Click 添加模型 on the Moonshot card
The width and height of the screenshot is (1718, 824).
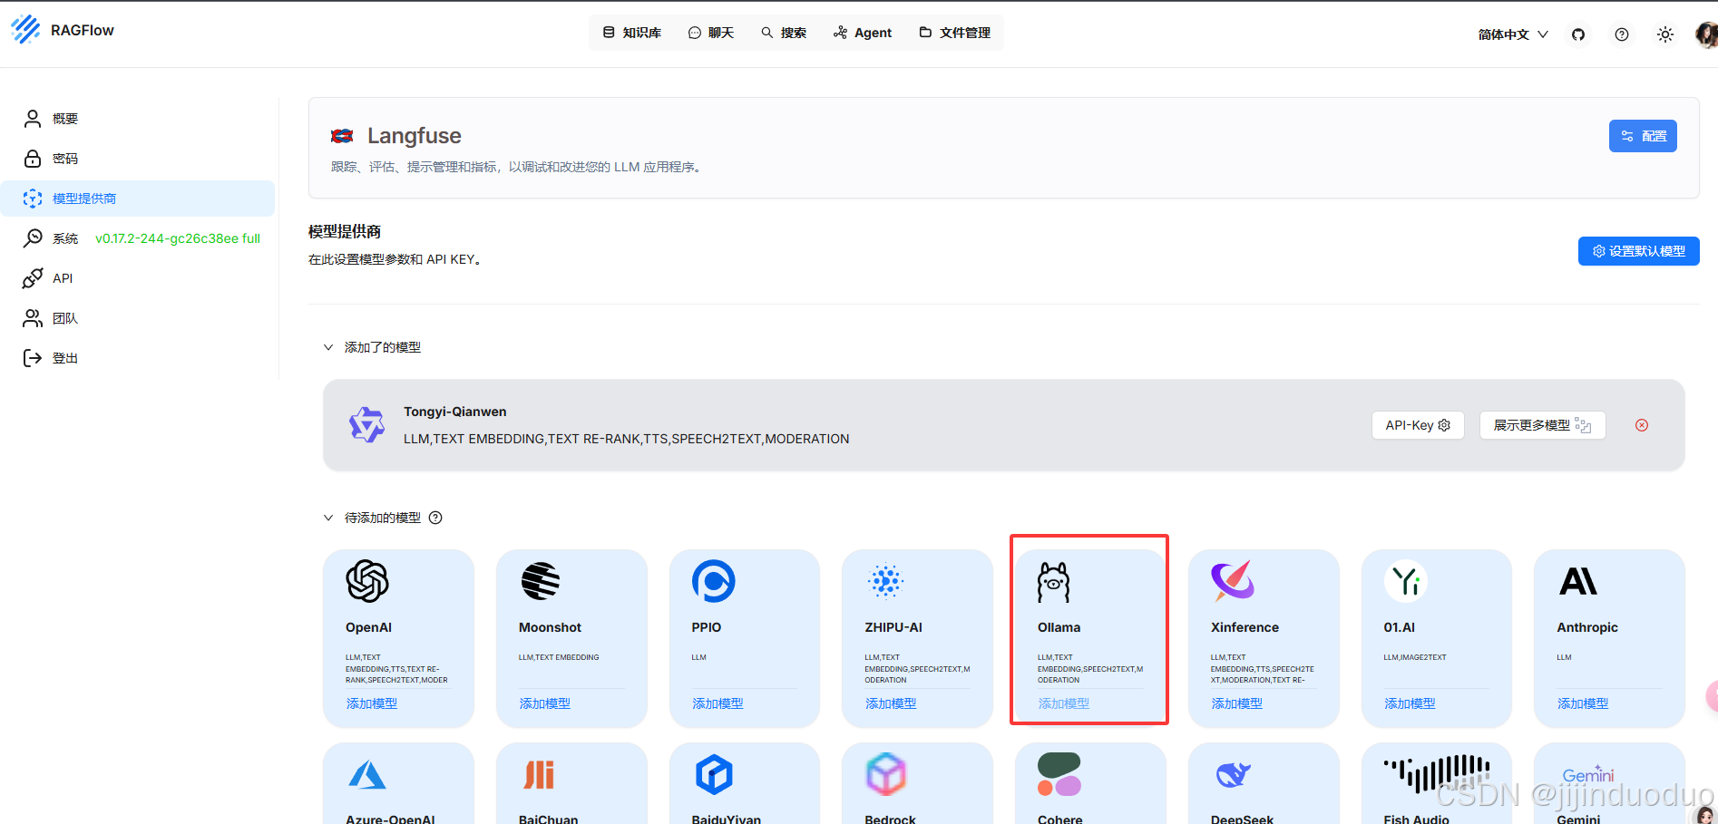pos(544,703)
